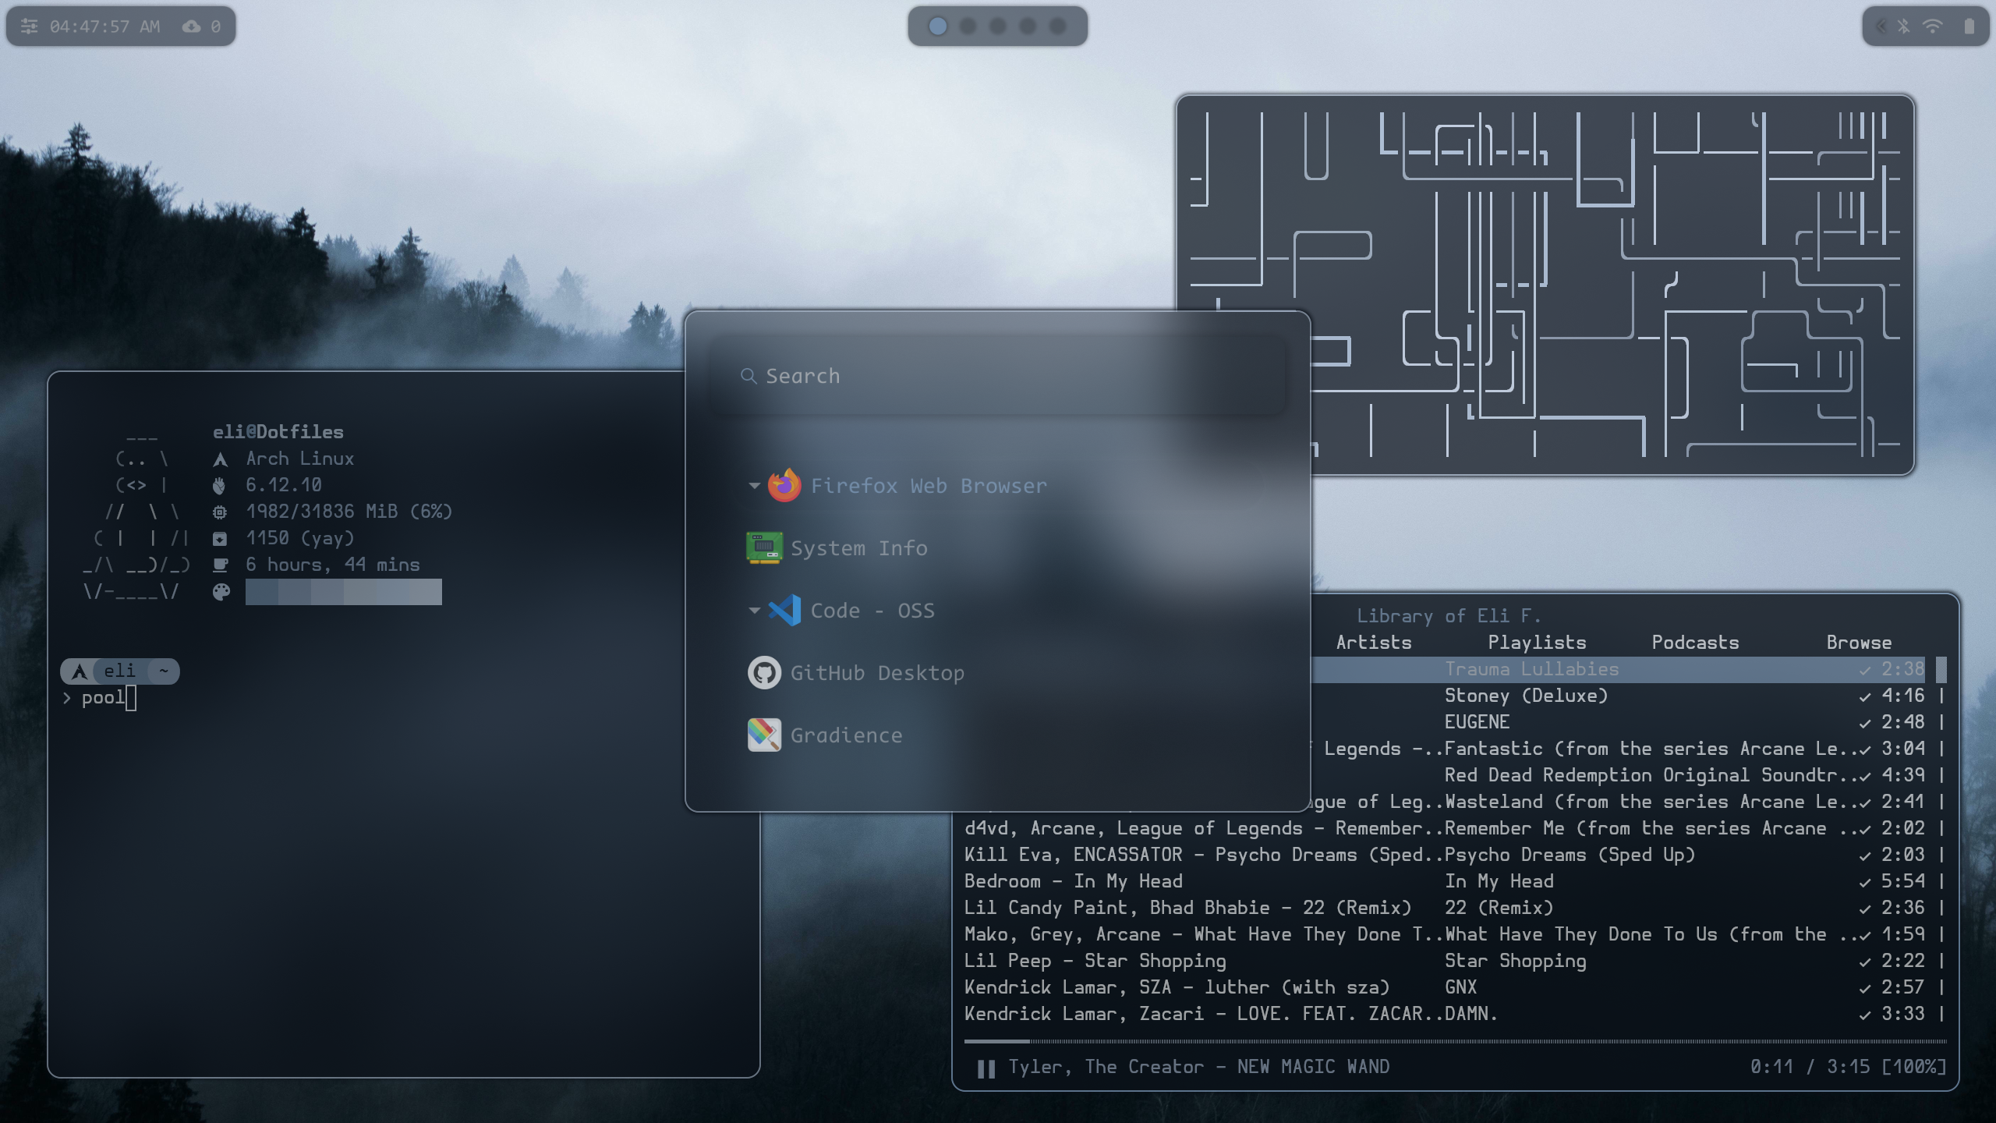Click the battery status icon
This screenshot has height=1123, width=1996.
point(1969,27)
